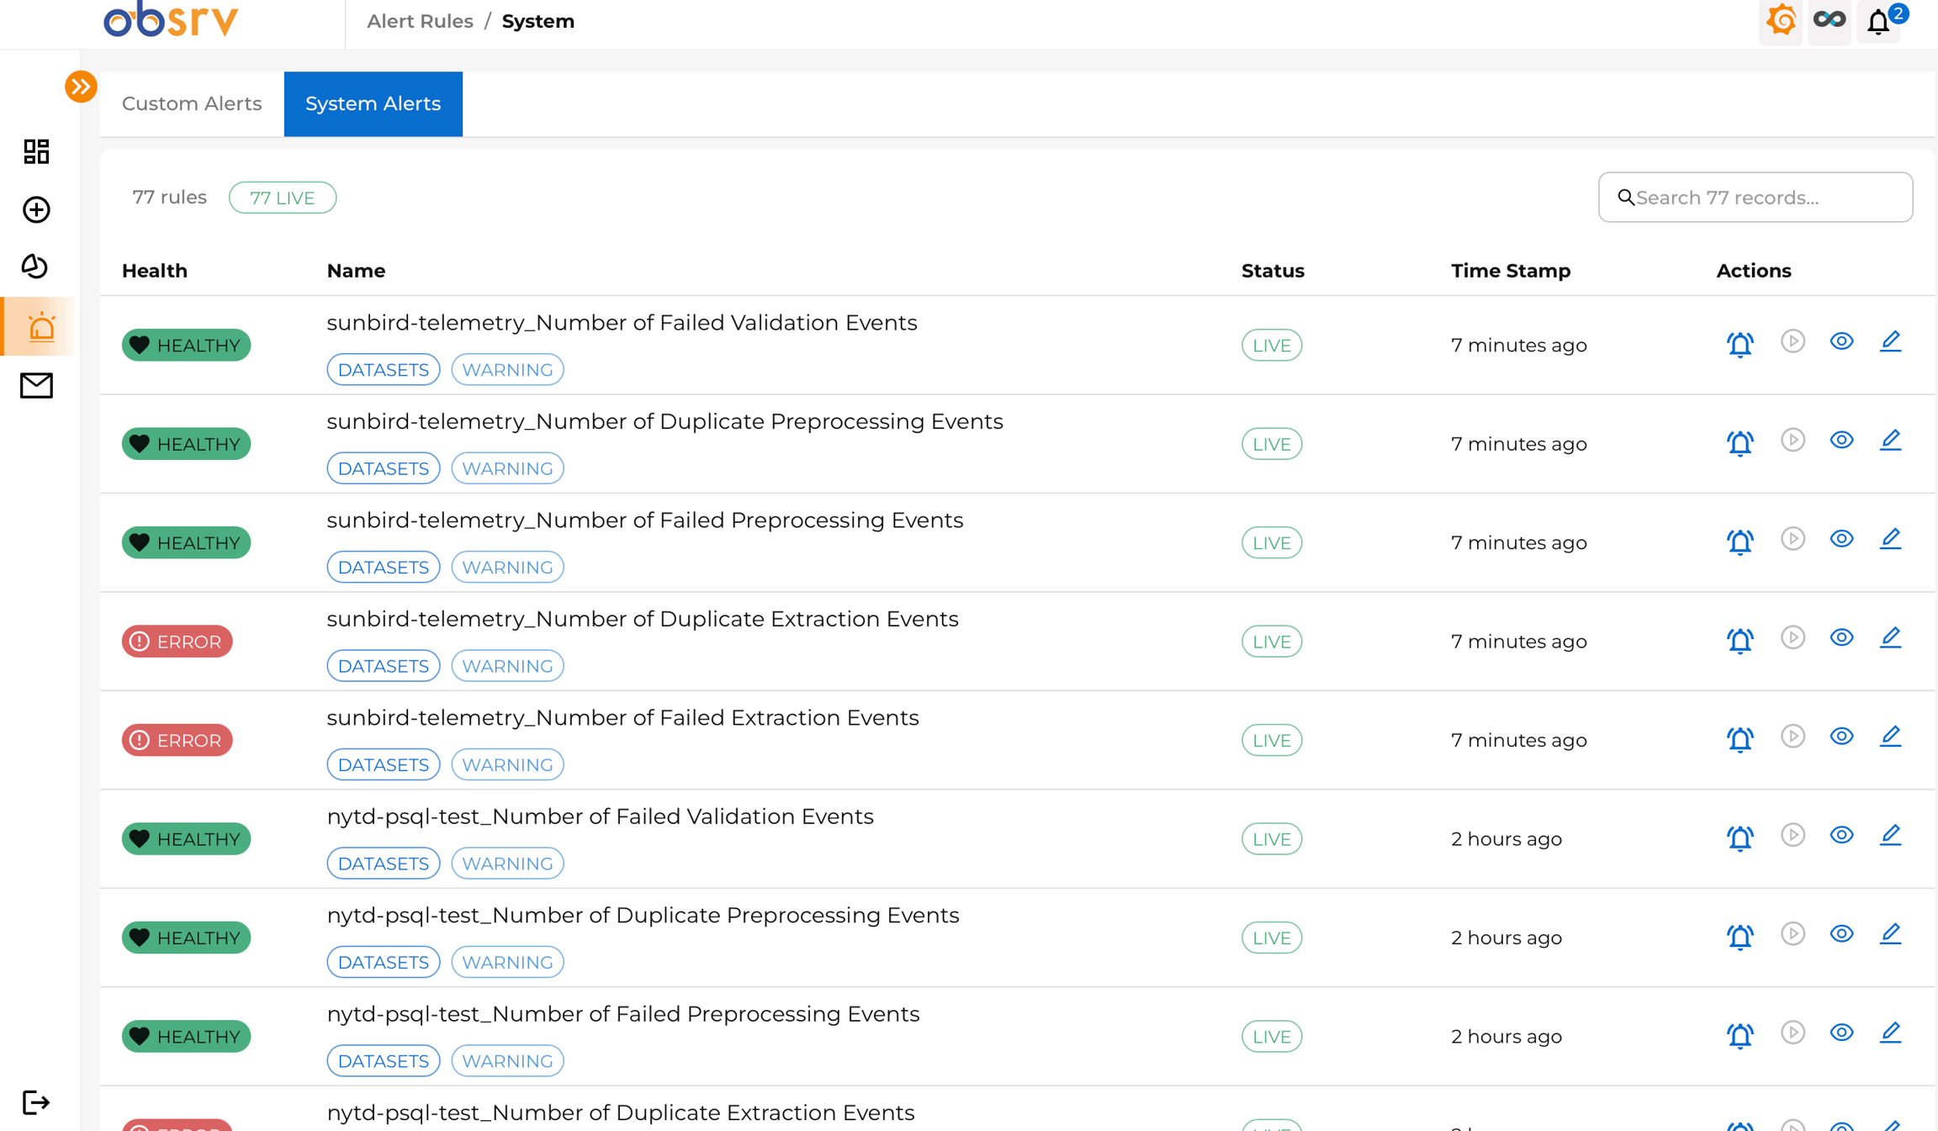
Task: Select the alert siren icon in sidebar
Action: pyautogui.click(x=40, y=327)
